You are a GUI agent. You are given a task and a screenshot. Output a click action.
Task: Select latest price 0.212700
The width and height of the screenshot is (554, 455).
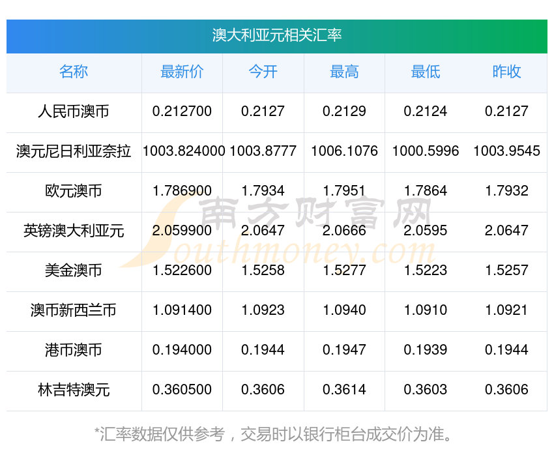(182, 111)
